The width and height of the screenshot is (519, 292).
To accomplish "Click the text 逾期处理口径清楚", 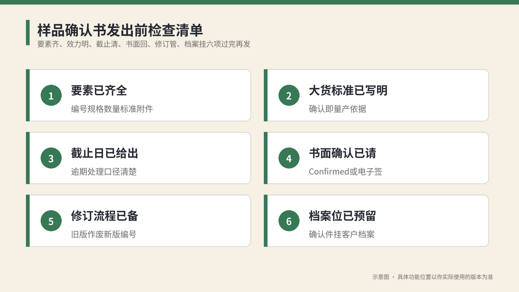I will pyautogui.click(x=104, y=172).
